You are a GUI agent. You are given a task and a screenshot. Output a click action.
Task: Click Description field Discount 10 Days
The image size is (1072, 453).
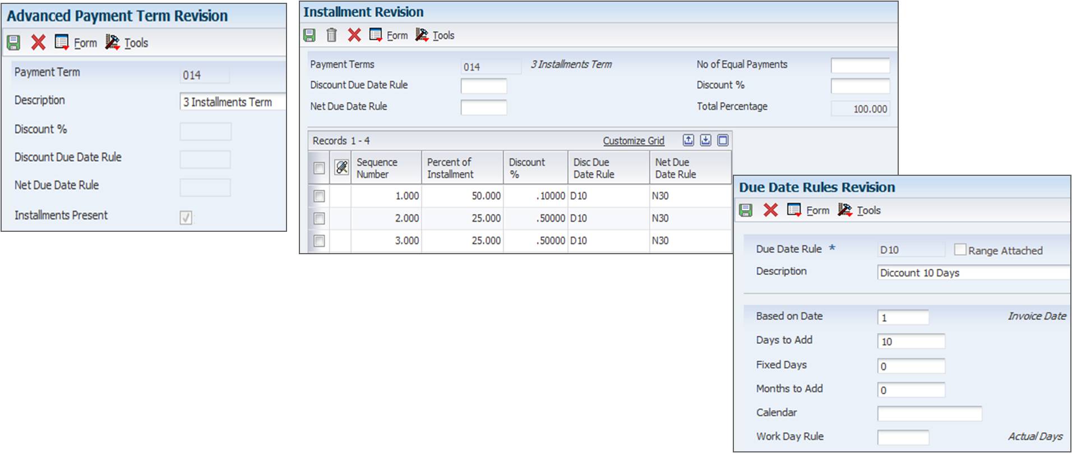coord(974,273)
